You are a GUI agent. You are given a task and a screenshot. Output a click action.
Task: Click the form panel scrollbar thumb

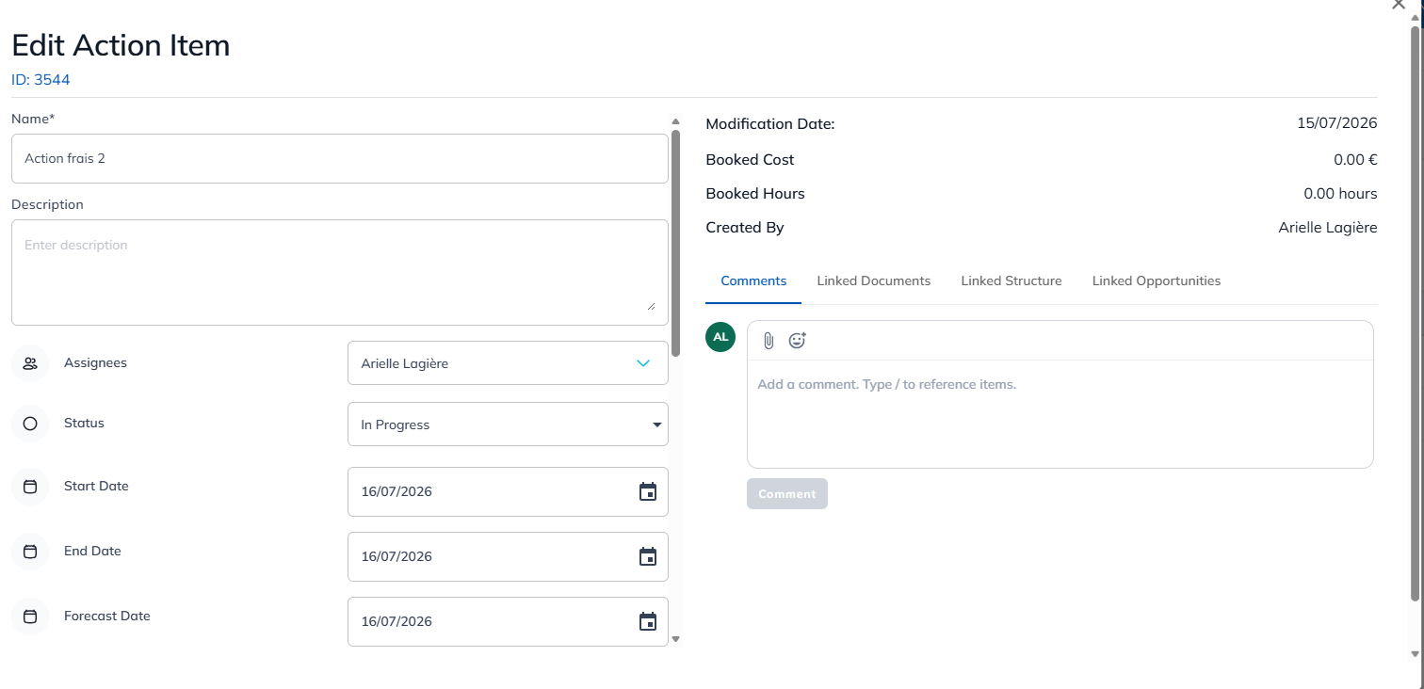point(675,243)
